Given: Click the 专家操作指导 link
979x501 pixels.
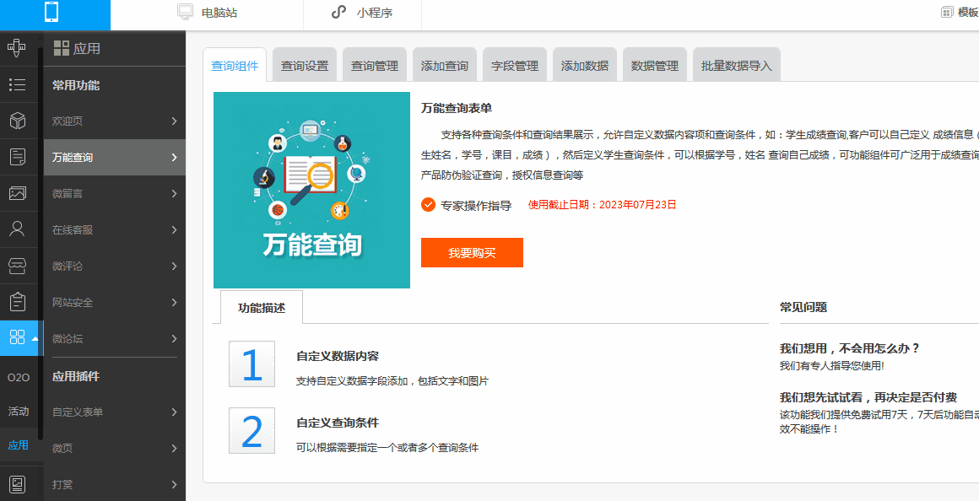Looking at the screenshot, I should click(476, 205).
